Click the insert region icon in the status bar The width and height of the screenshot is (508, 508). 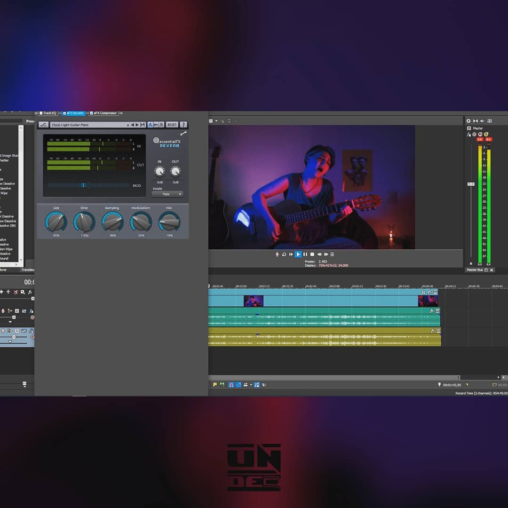pos(222,385)
